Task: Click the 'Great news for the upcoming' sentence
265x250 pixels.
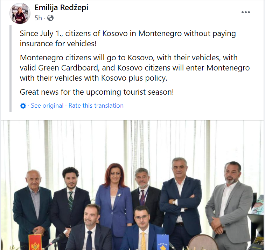Action: [97, 92]
